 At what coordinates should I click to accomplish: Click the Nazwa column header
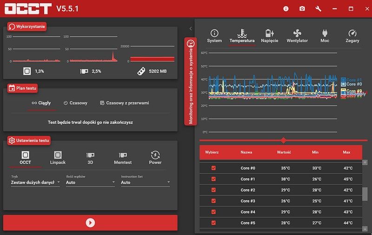point(246,152)
